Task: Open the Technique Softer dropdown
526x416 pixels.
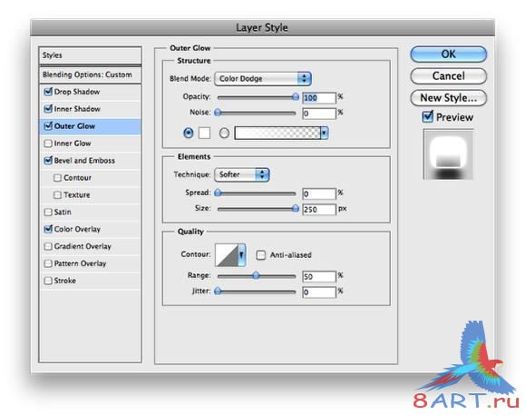Action: coord(241,174)
